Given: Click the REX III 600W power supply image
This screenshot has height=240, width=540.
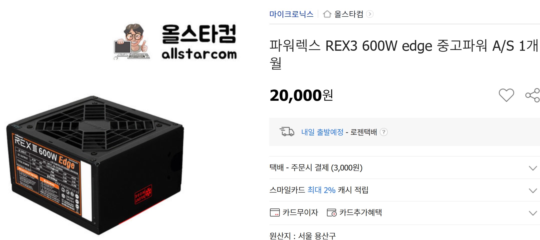Looking at the screenshot, I should point(95,165).
